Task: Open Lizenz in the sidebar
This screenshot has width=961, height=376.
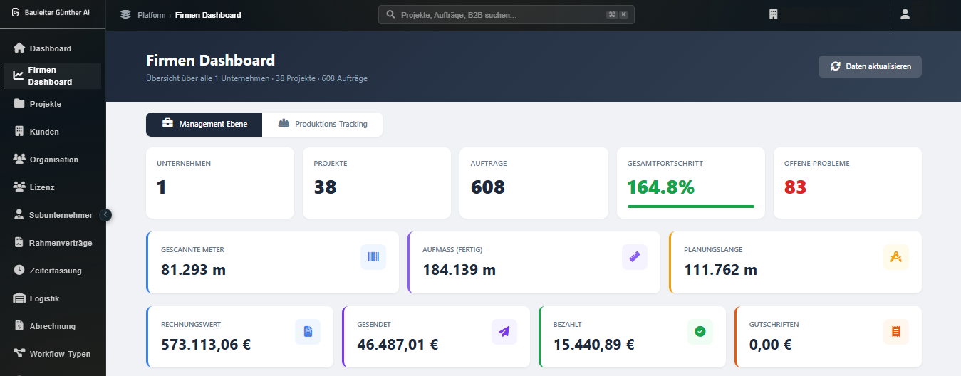Action: coord(53,187)
